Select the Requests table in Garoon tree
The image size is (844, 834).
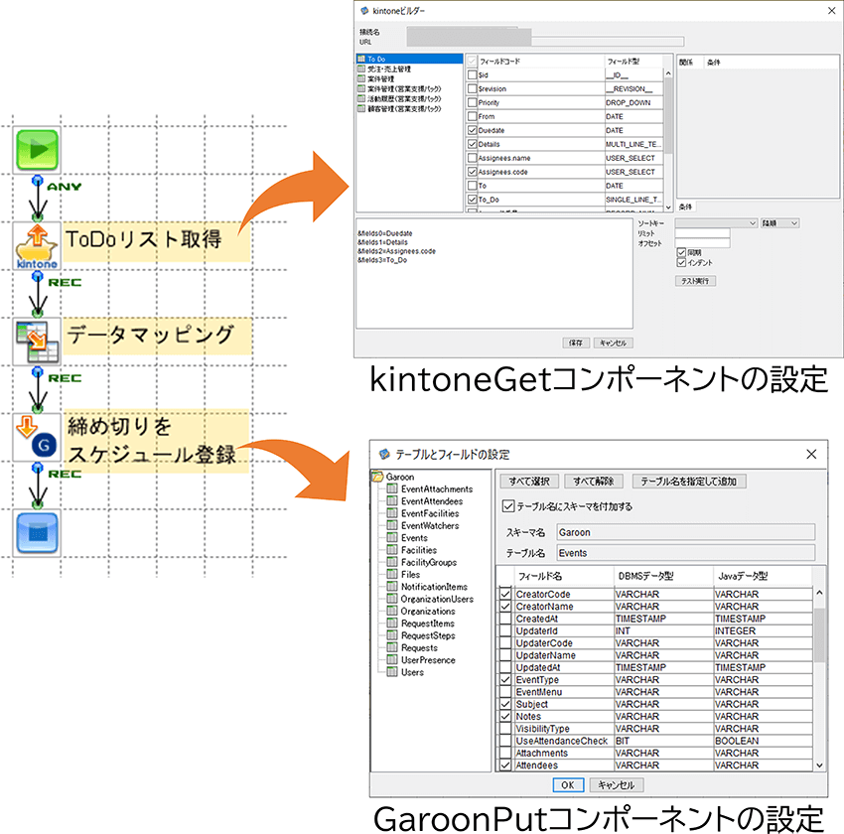point(412,647)
